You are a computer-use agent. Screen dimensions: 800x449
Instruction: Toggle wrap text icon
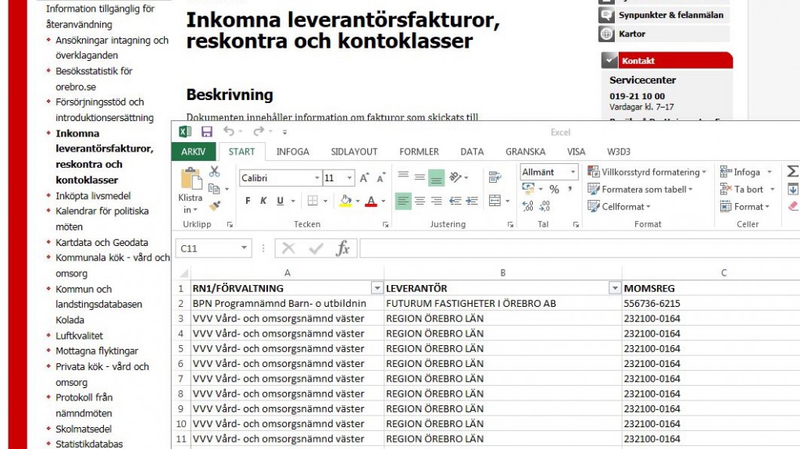pyautogui.click(x=495, y=176)
